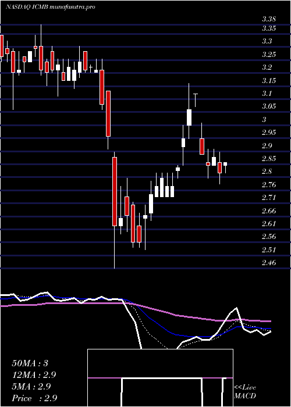291x407 pixels.
Task: Click the 2.66 price axis label
Action: (x=269, y=210)
